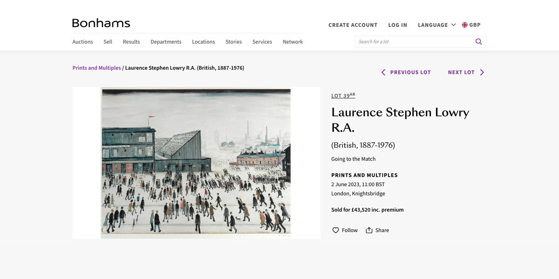Open the Results menu
The image size is (559, 279).
click(x=131, y=42)
